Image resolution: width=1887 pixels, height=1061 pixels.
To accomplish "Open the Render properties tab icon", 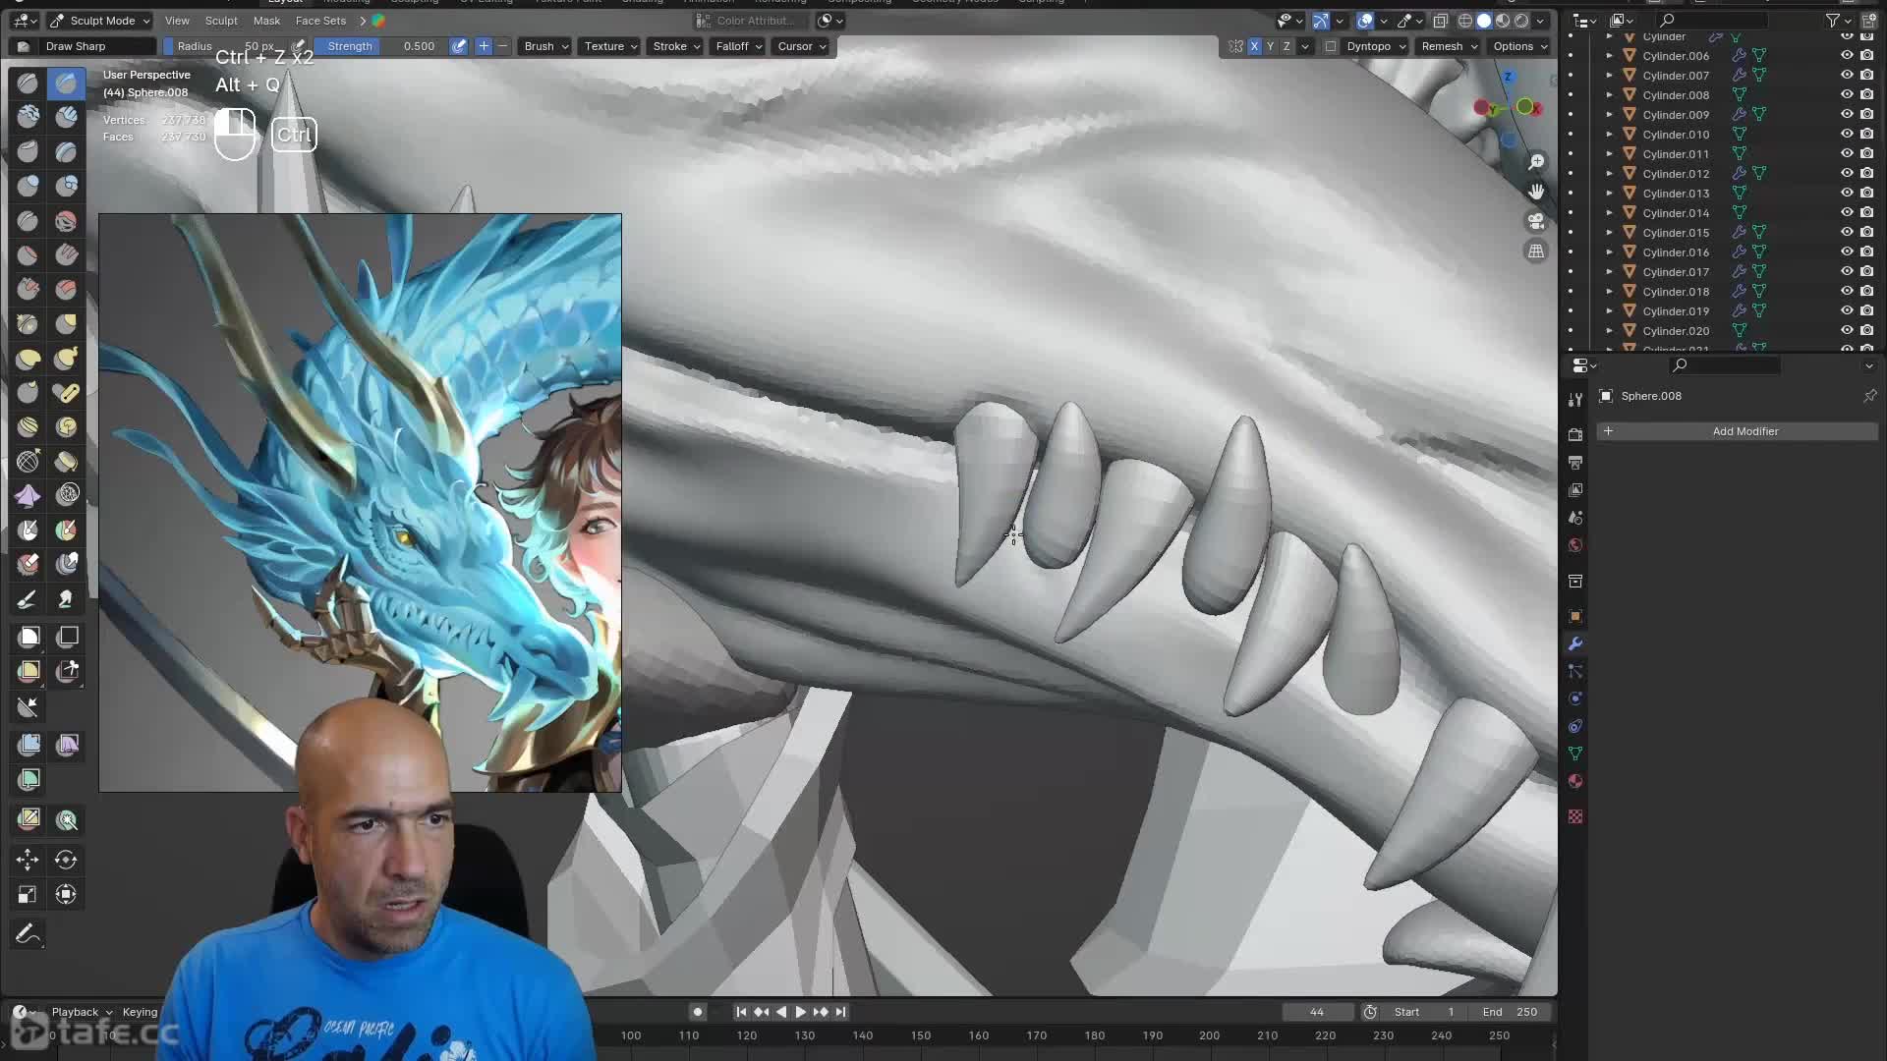I will 1575,434.
